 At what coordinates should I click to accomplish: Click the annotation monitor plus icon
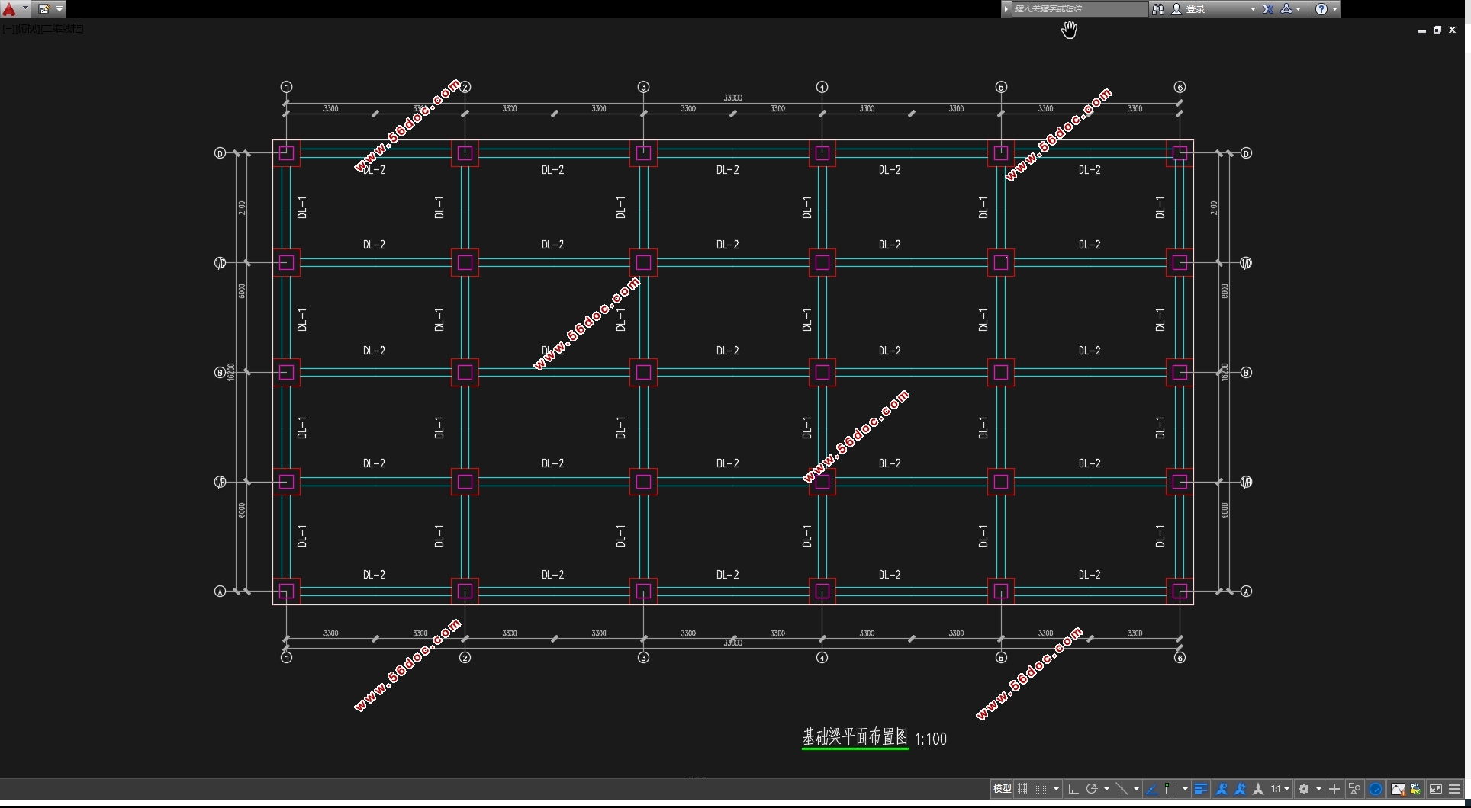[x=1334, y=789]
